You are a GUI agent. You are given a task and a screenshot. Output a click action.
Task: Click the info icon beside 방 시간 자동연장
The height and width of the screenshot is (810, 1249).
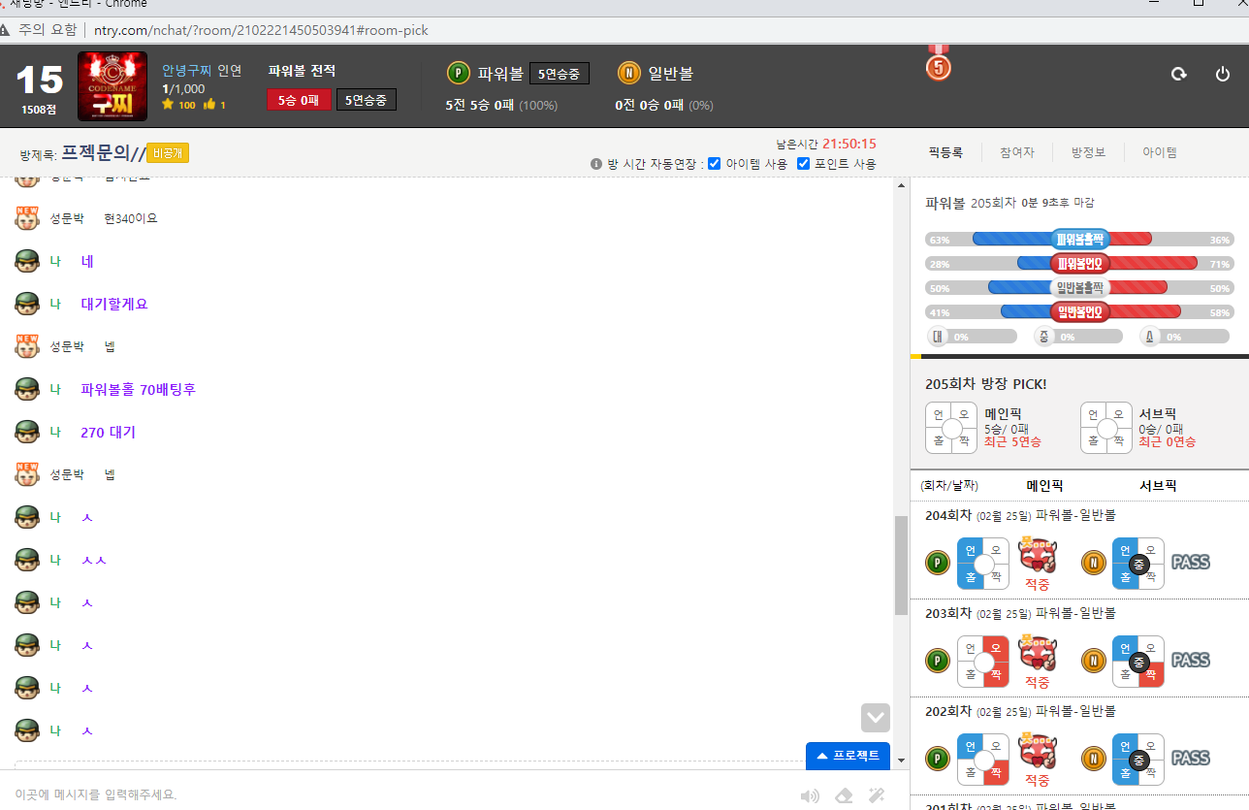596,164
